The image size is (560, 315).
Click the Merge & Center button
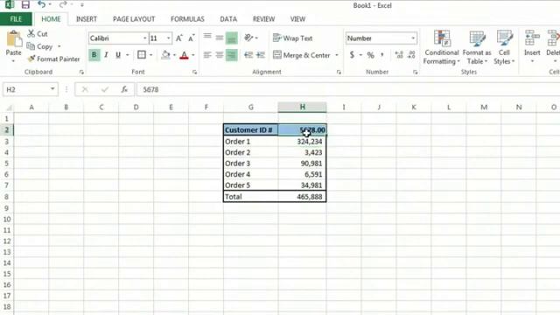(302, 55)
